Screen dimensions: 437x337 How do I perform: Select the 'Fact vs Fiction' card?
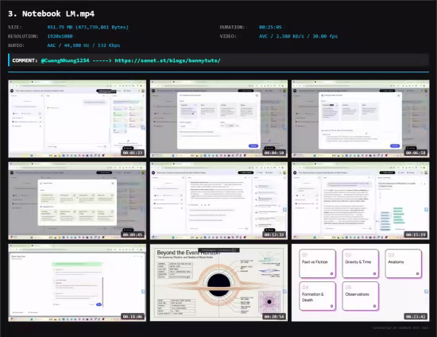pyautogui.click(x=318, y=263)
